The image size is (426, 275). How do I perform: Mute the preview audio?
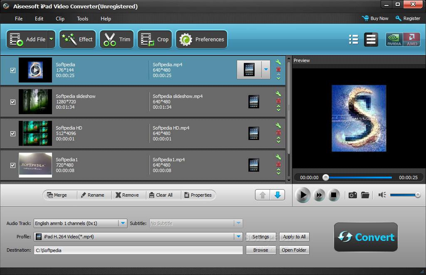coord(382,195)
